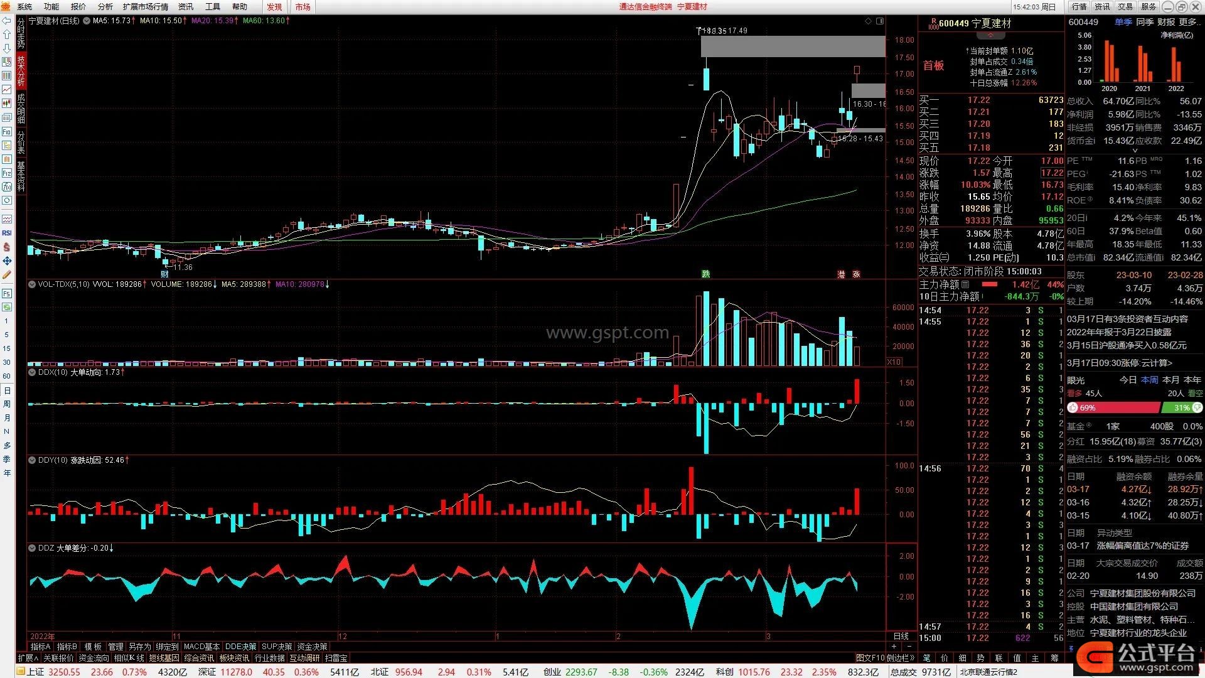
Task: Expand the DDY(10) indicator dropdown arrow
Action: pyautogui.click(x=32, y=460)
